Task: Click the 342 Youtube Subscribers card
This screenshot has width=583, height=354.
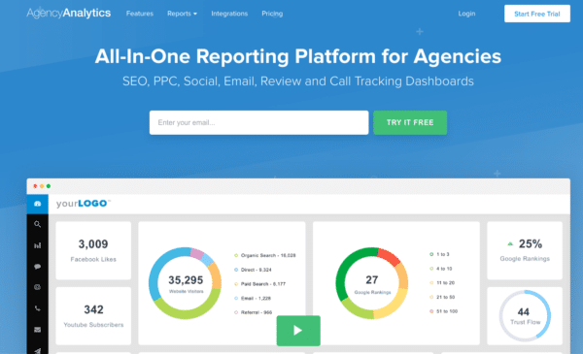Action: click(93, 316)
